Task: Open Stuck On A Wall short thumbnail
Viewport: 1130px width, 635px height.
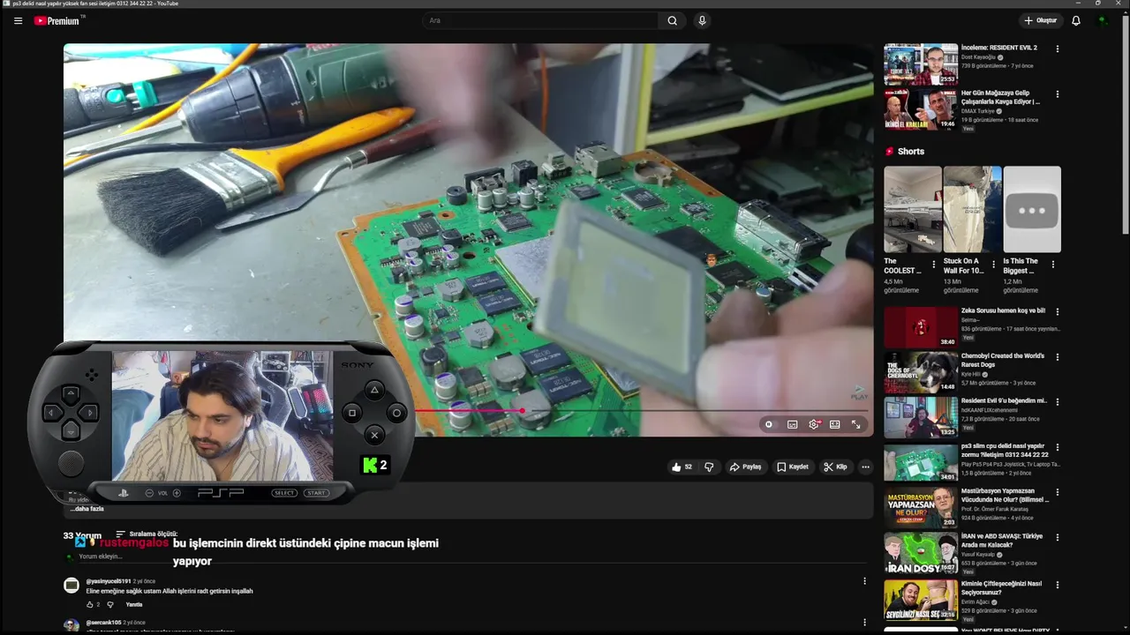Action: (x=972, y=209)
